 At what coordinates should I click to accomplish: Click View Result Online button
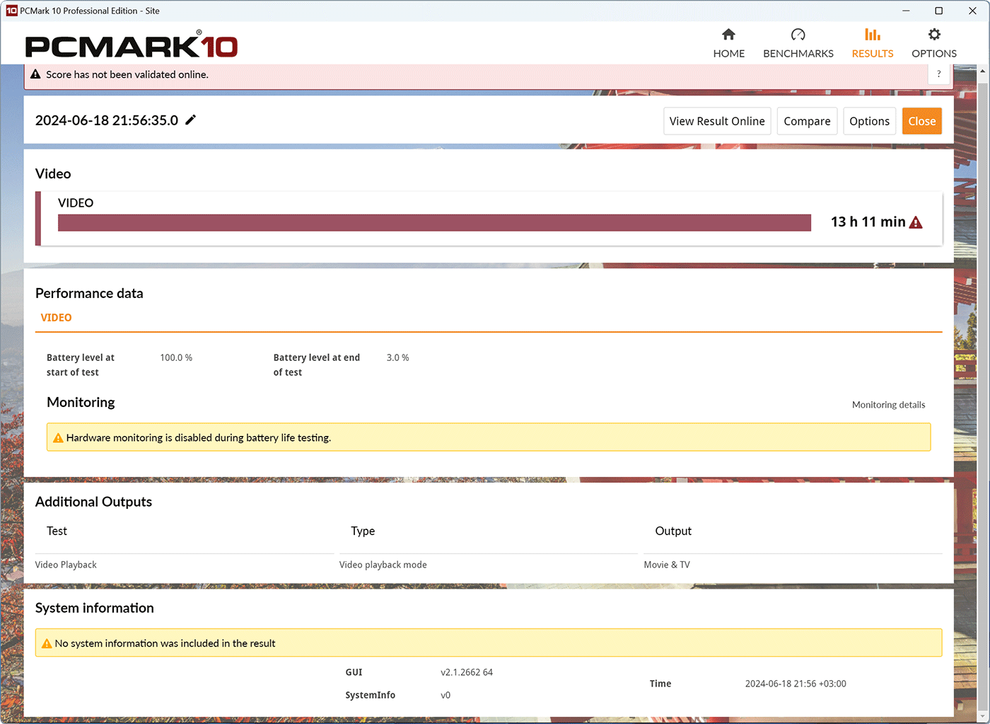(x=717, y=121)
